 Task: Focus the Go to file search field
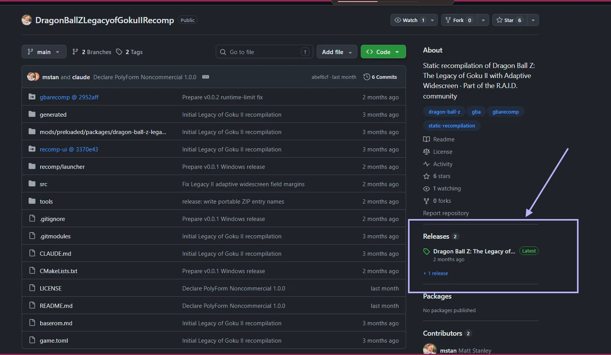point(264,52)
